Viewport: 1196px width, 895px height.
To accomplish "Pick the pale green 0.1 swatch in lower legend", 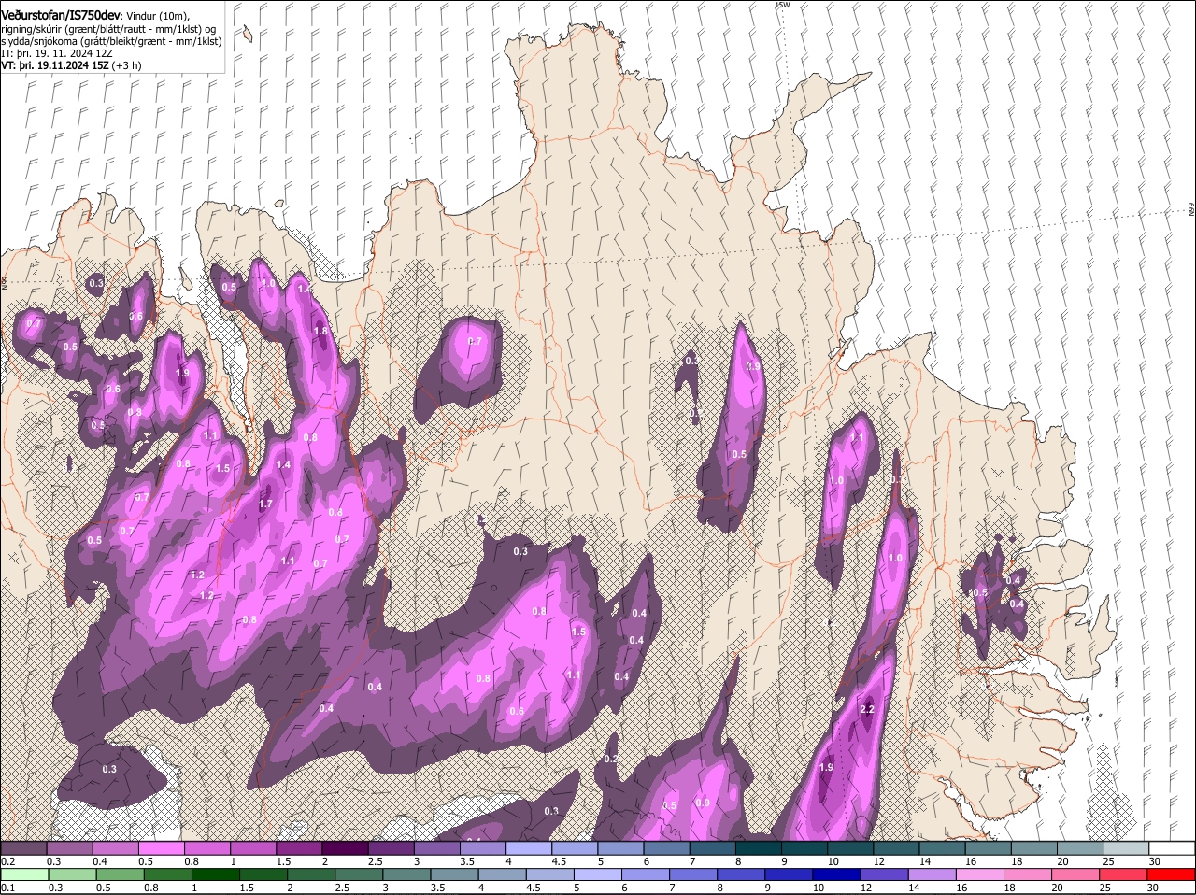I will point(23,874).
